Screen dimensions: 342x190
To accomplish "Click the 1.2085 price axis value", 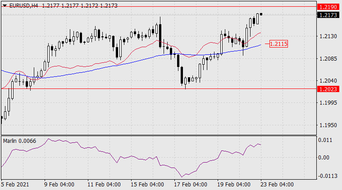I will pyautogui.click(x=328, y=58).
